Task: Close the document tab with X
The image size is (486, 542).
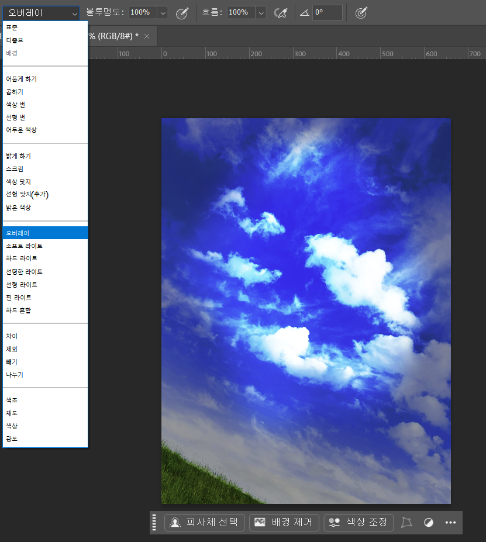Action: coord(147,36)
